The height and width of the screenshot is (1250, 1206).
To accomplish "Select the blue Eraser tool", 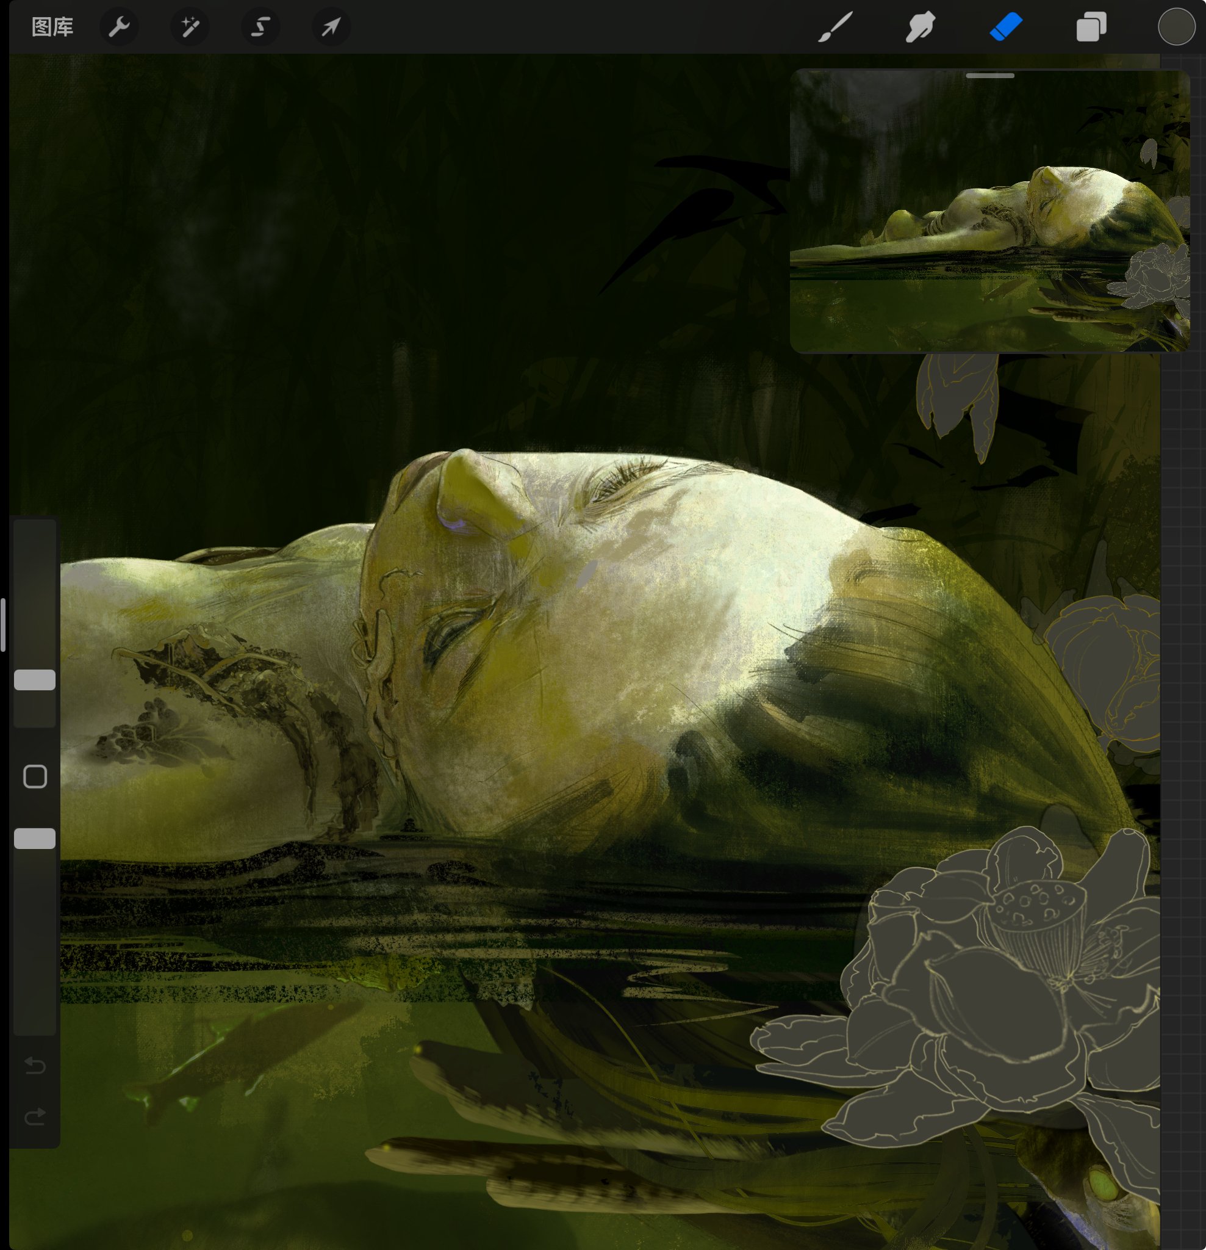I will point(1006,27).
